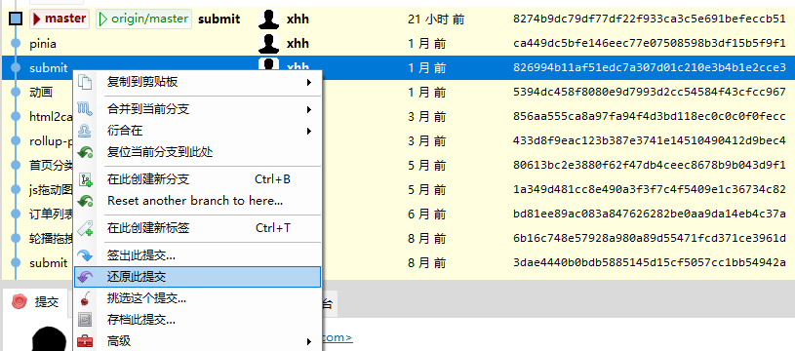Click hash 3dae4440b0bdb5885145d15cf5057cc1bb54942a
Viewport: 795px width, 351px height.
click(x=650, y=262)
